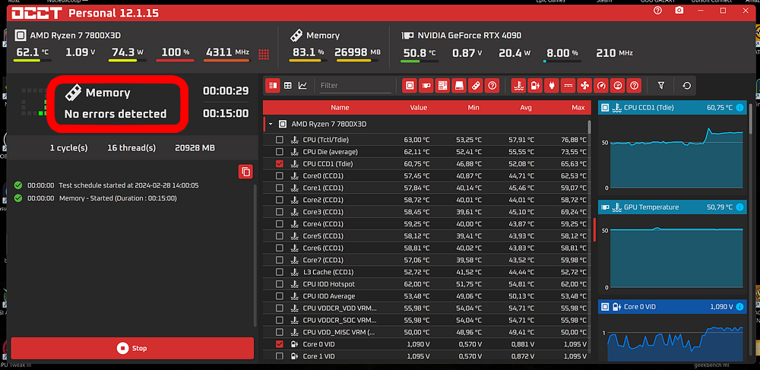Toggle the power plug sensor filter icon
Image resolution: width=760 pixels, height=370 pixels.
(552, 86)
